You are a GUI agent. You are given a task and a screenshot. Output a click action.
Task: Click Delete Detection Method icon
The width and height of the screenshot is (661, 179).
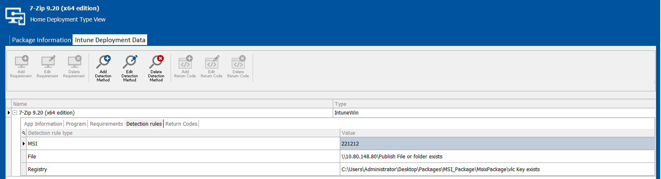pyautogui.click(x=156, y=62)
